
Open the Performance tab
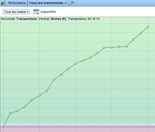click(17, 3)
